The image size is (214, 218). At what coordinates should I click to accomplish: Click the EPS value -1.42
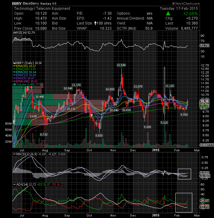107,18
